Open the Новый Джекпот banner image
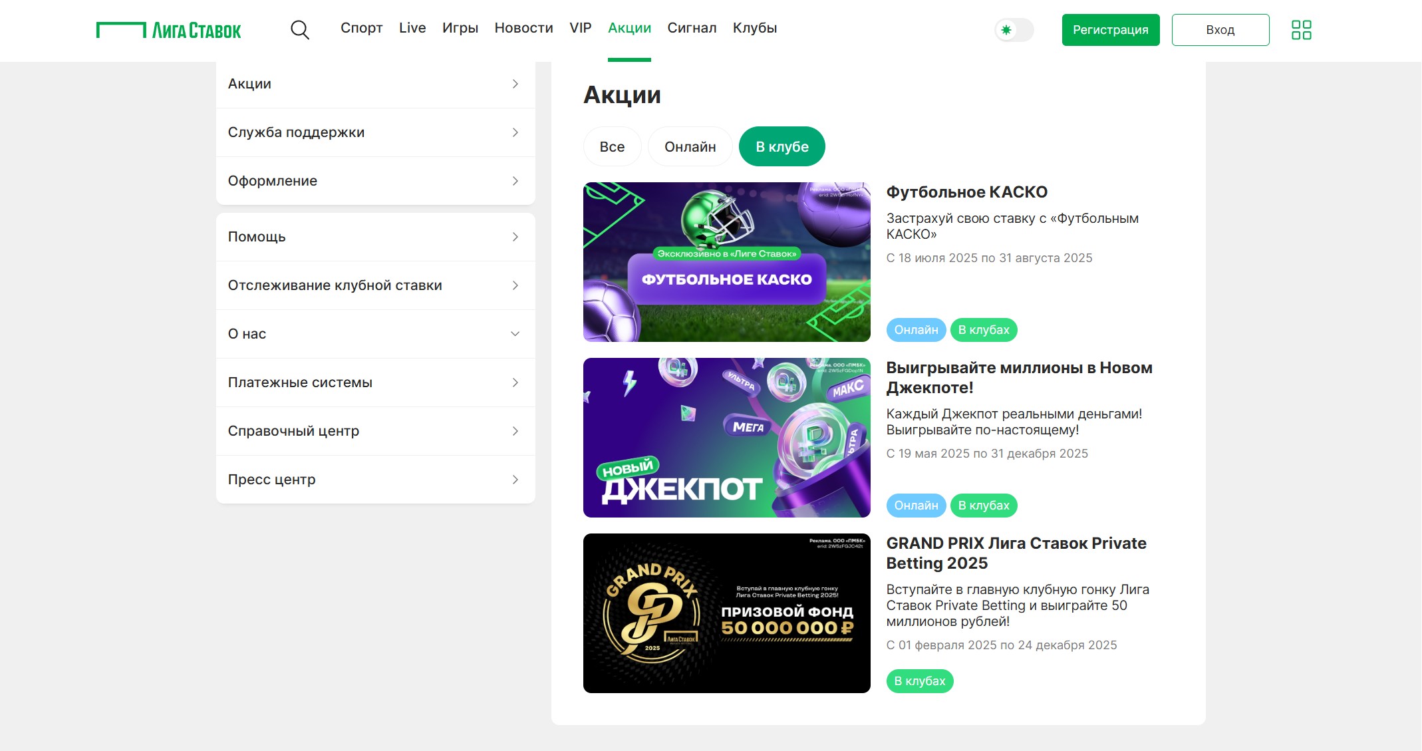 (726, 438)
